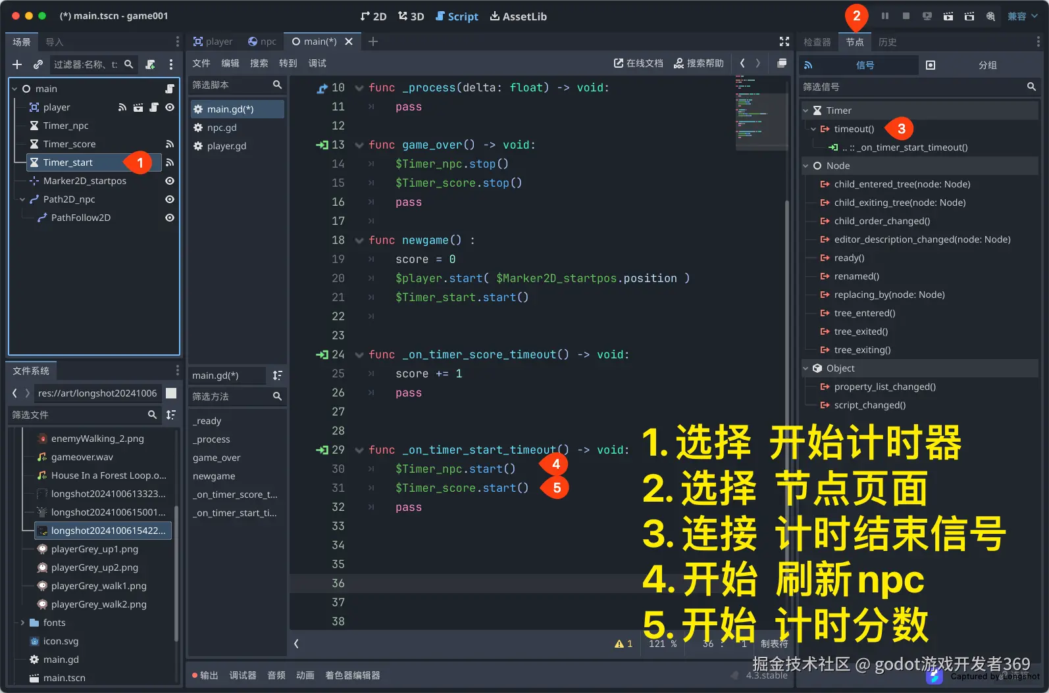
Task: Switch to the 历史 history tab
Action: (888, 42)
